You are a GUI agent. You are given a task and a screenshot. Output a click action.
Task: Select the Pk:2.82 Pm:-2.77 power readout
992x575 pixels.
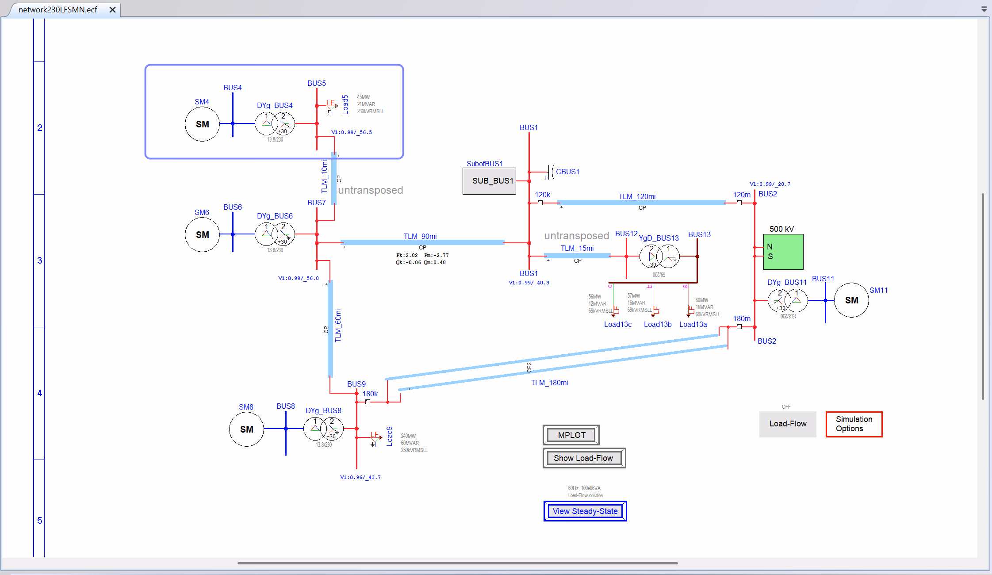(x=422, y=255)
